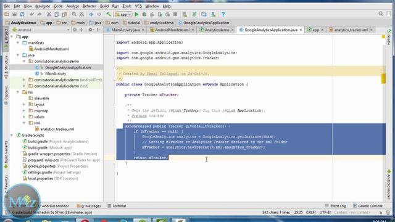
Task: Expand the com.tutorial.analyticsdemo (androidTest) package
Action: 24,80
